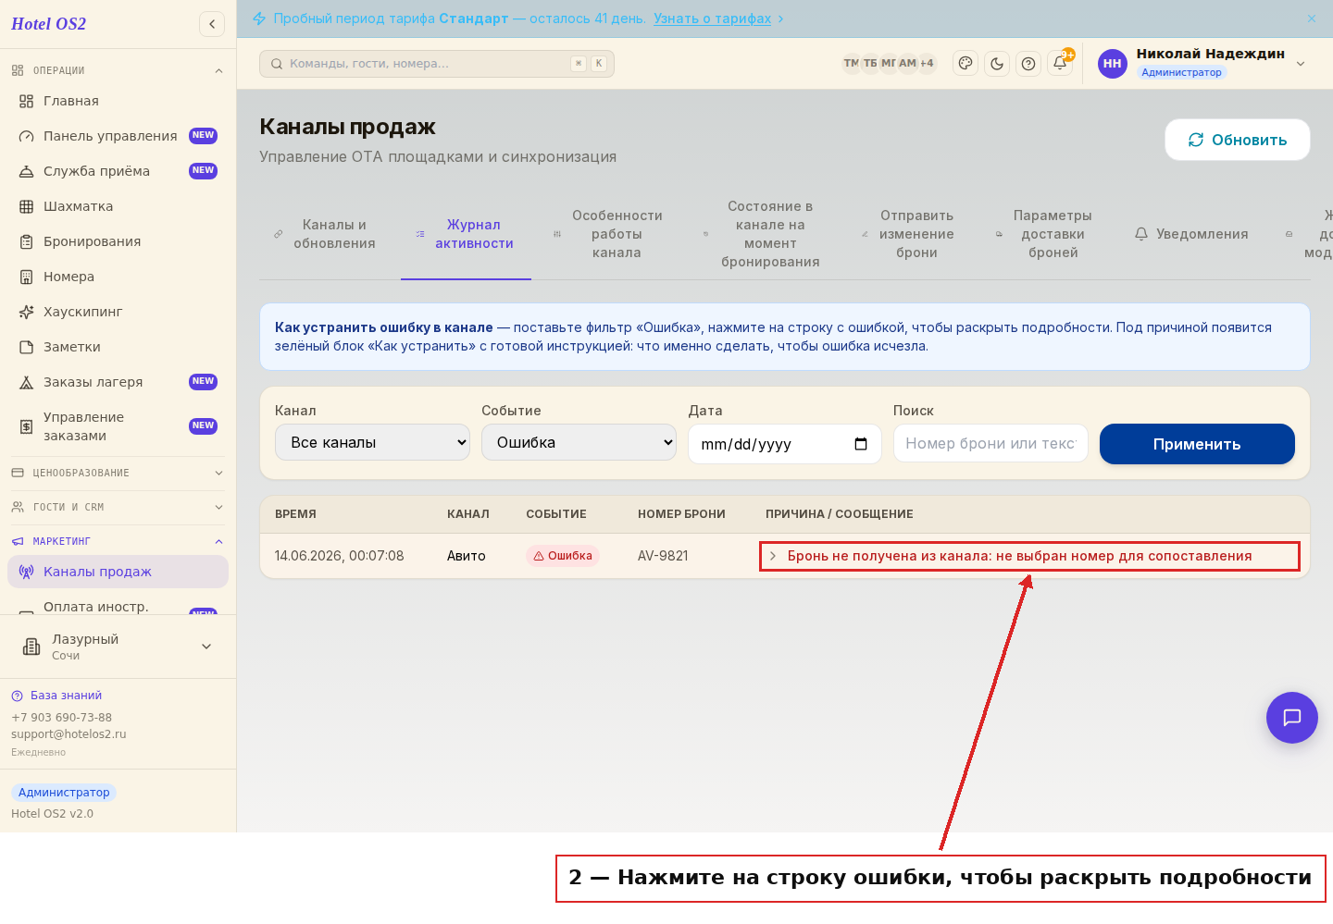The width and height of the screenshot is (1333, 924).
Task: Go to Служба приёма
Action: pos(118,171)
